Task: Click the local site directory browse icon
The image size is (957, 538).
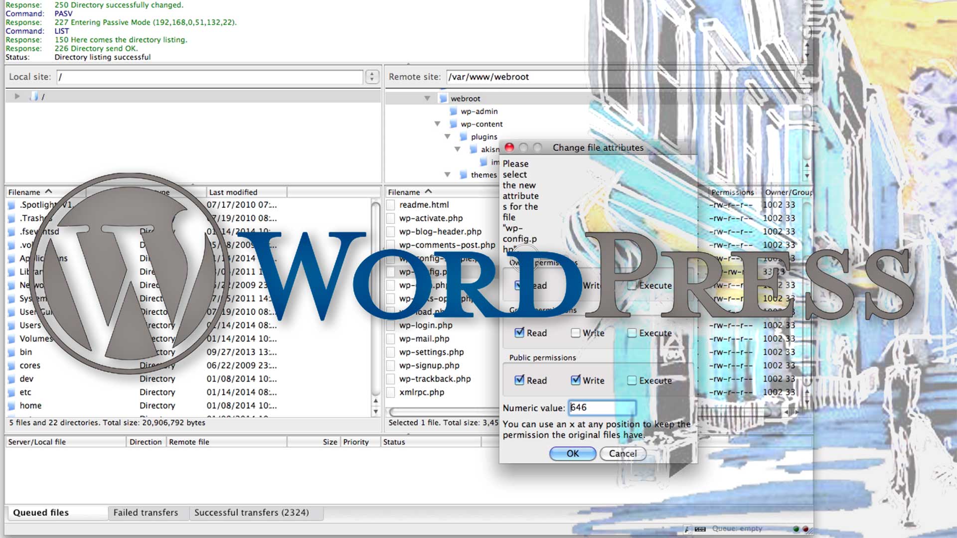Action: [372, 77]
